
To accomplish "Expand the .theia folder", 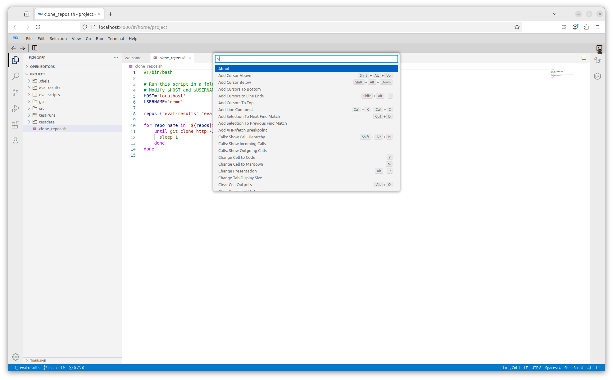I will pos(29,81).
